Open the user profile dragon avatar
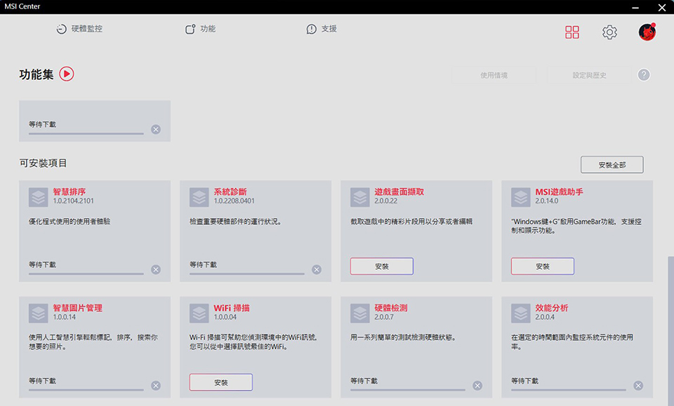Viewport: 674px width, 406px height. click(x=647, y=32)
